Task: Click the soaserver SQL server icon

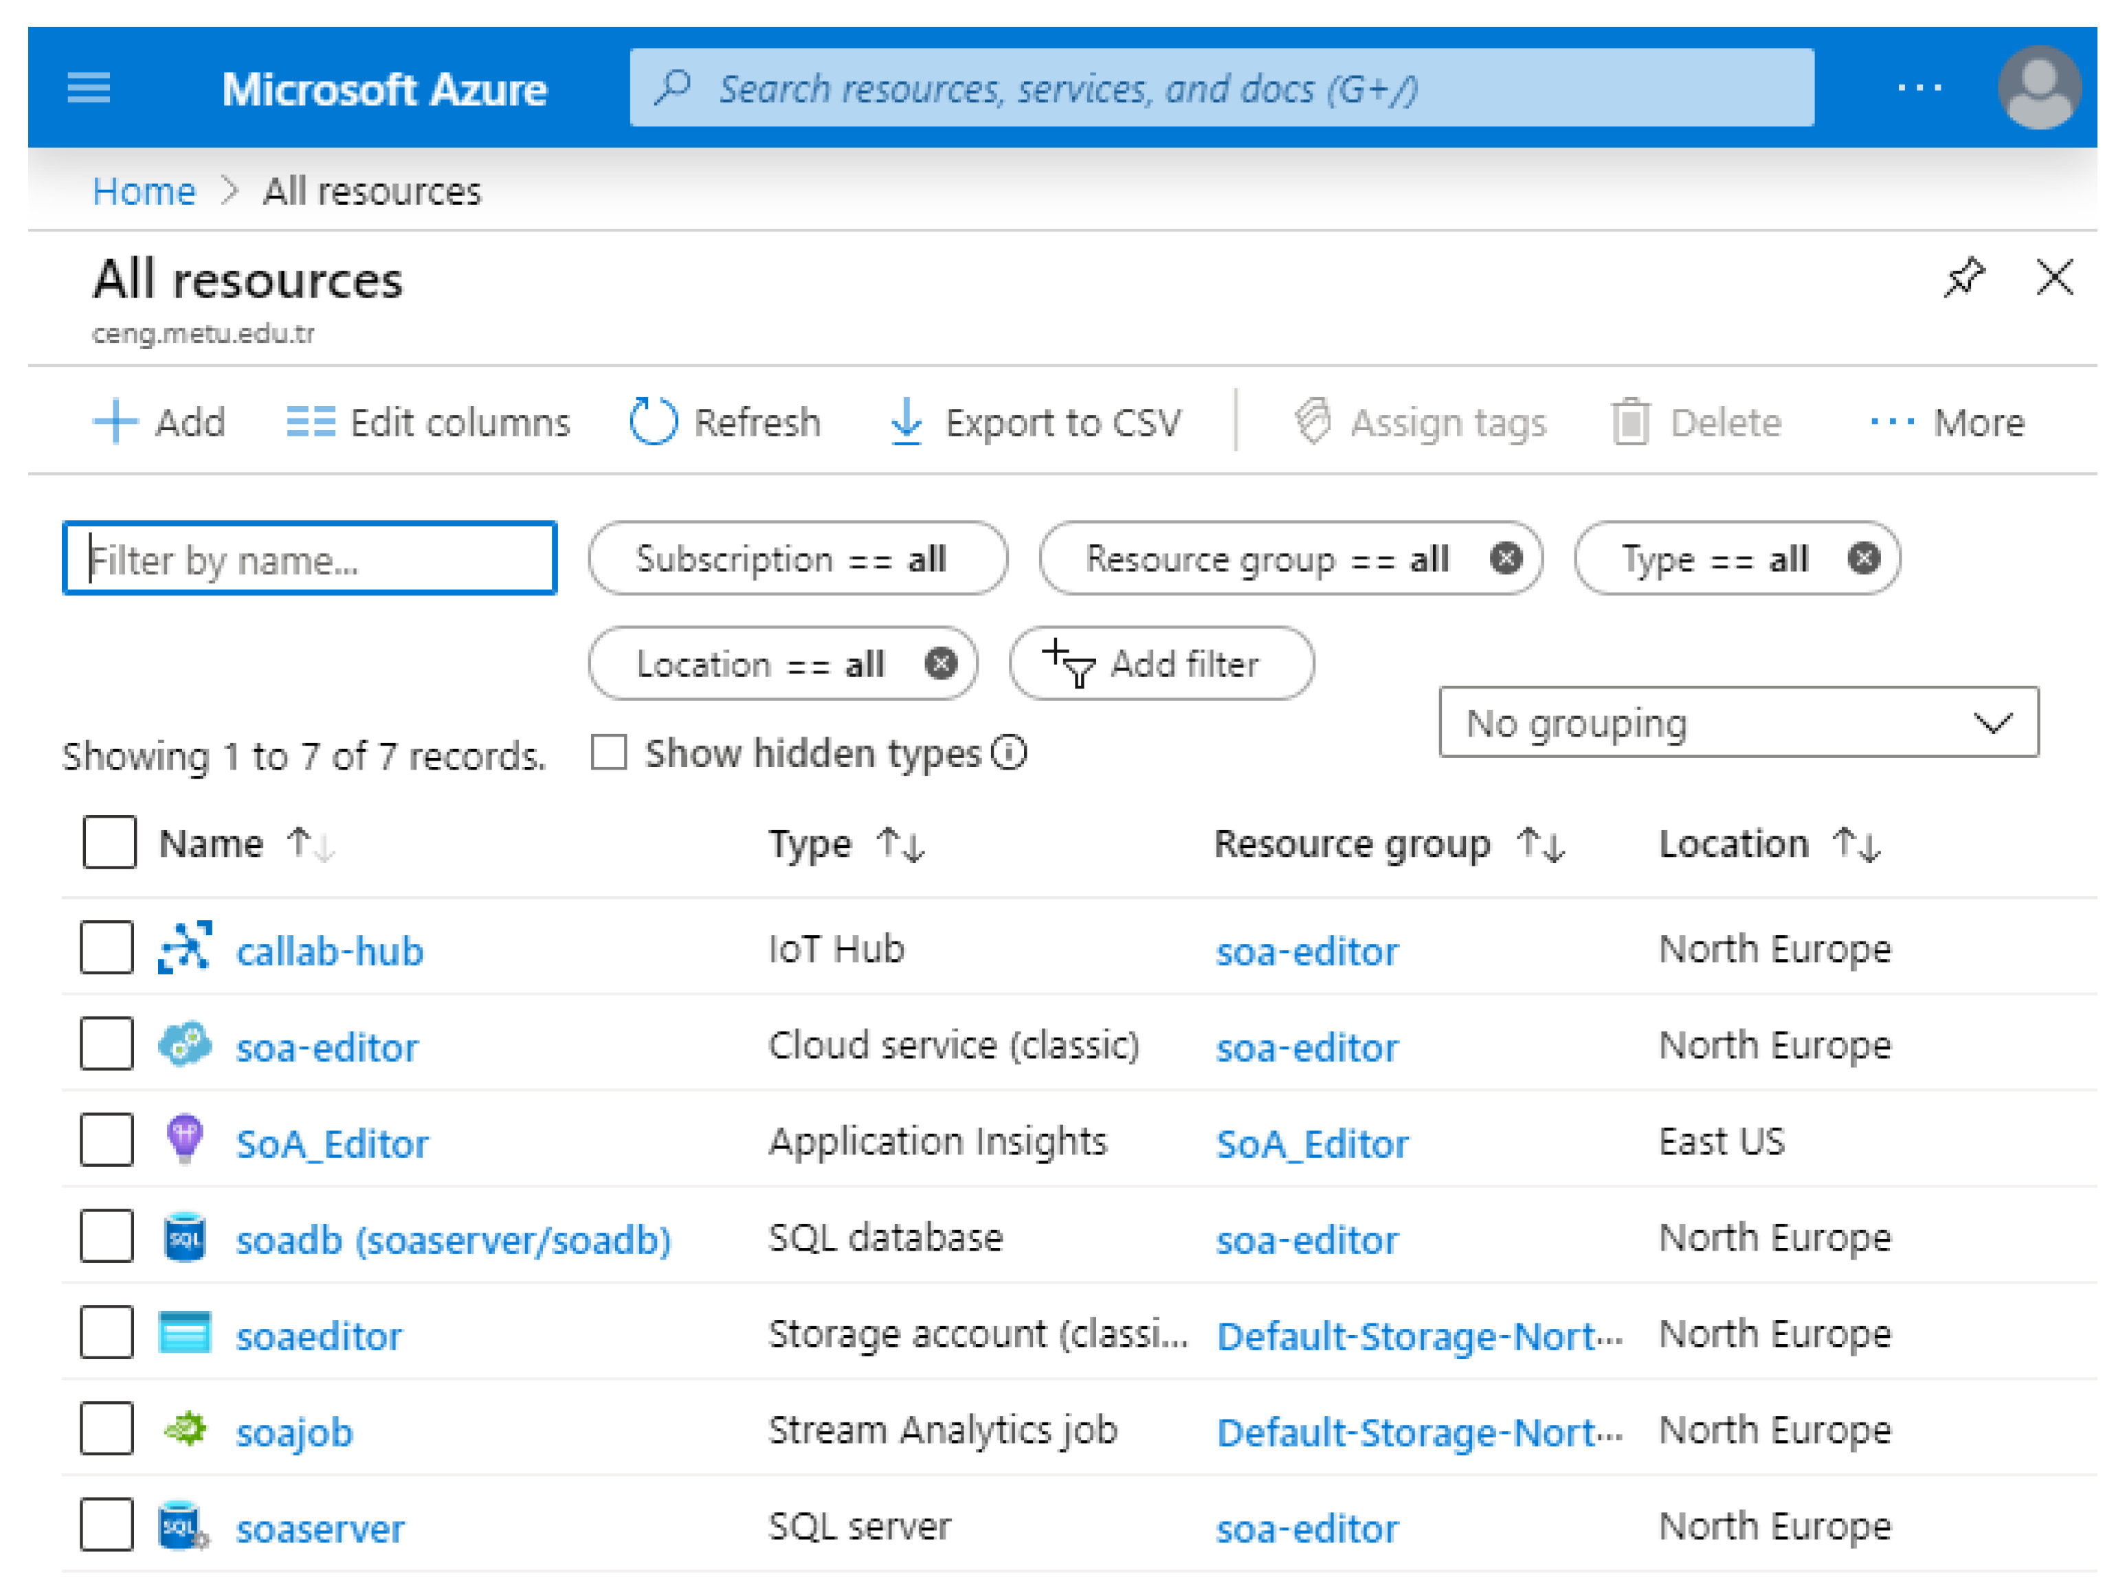Action: [183, 1525]
